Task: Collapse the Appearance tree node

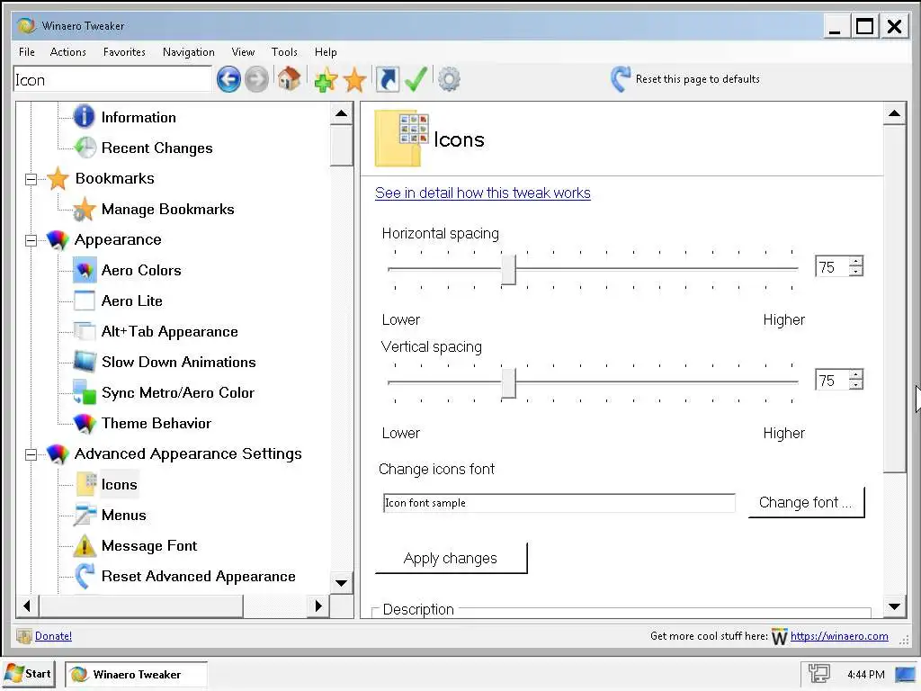Action: (x=31, y=239)
